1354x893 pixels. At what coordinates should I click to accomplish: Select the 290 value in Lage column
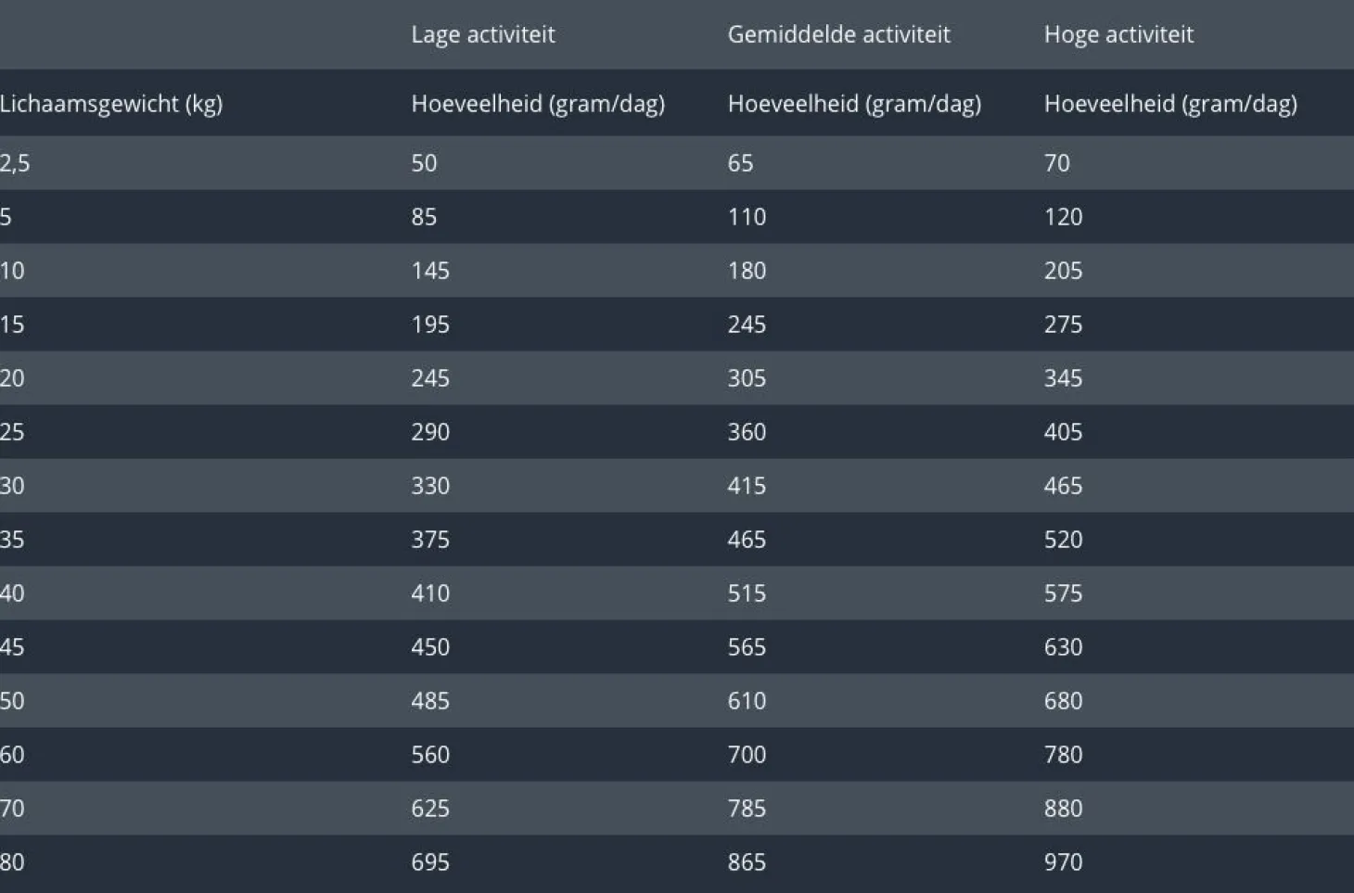click(x=430, y=432)
